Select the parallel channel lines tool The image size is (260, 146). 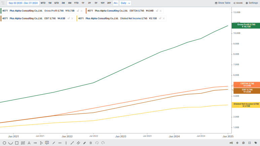pos(78,143)
